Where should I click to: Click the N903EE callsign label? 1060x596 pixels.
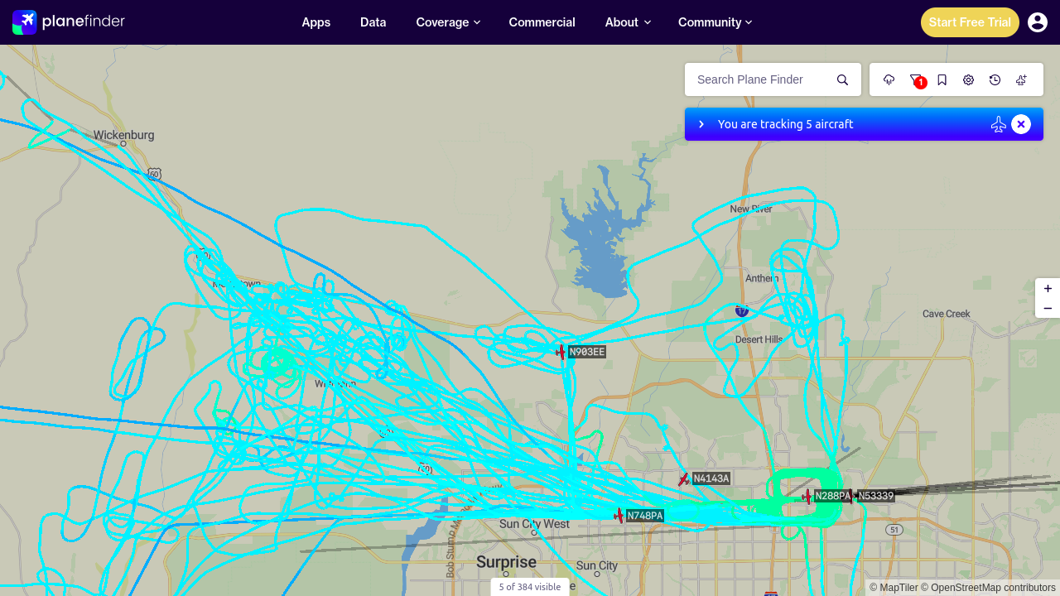pyautogui.click(x=587, y=352)
